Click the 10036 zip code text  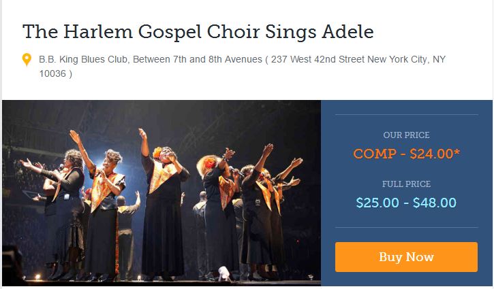click(52, 73)
